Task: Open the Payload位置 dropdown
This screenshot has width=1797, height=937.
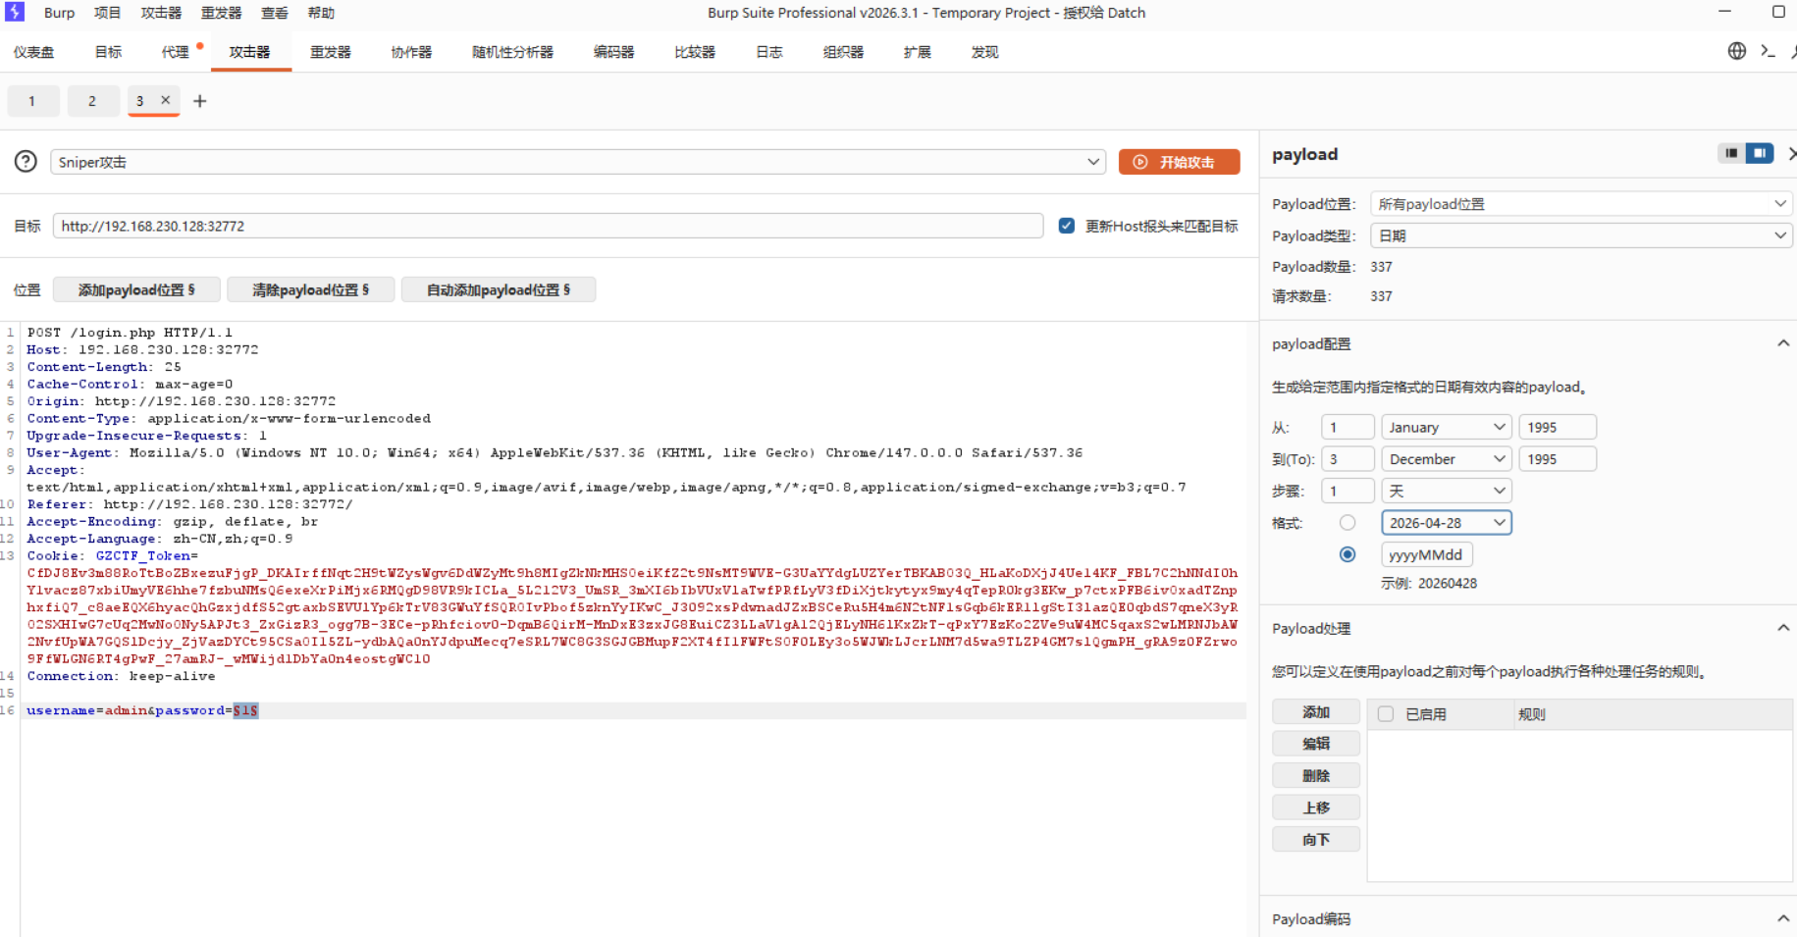Action: pos(1581,204)
